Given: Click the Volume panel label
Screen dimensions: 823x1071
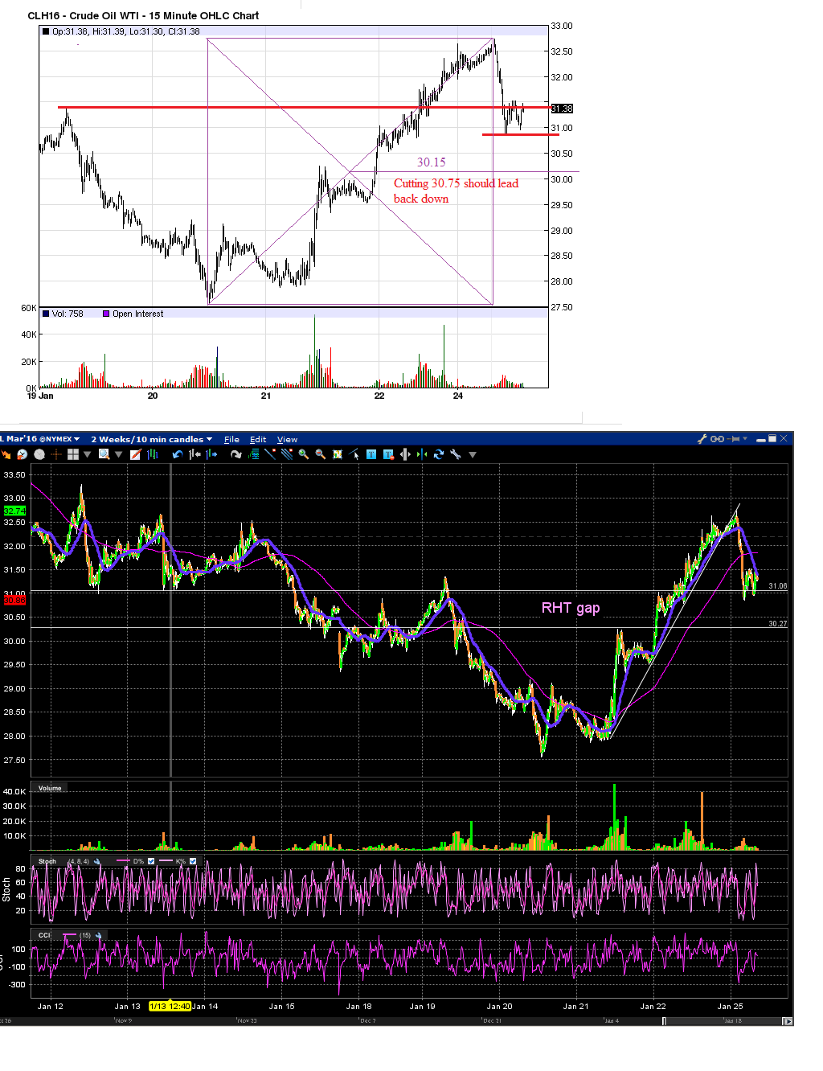Looking at the screenshot, I should tap(50, 788).
